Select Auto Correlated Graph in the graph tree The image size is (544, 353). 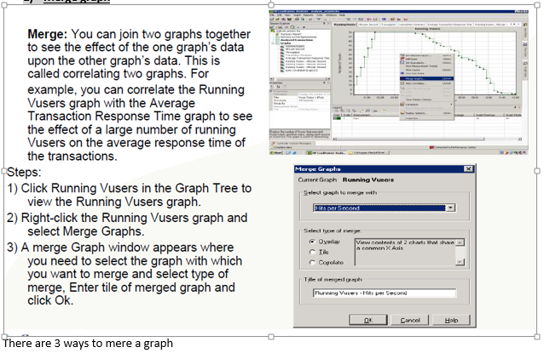302,71
